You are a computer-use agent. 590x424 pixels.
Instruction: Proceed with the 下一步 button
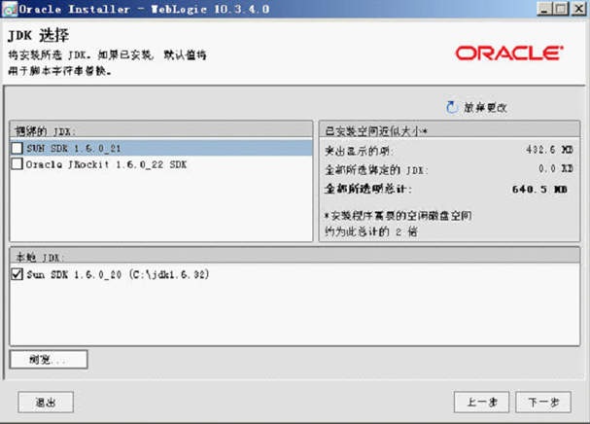coord(543,403)
